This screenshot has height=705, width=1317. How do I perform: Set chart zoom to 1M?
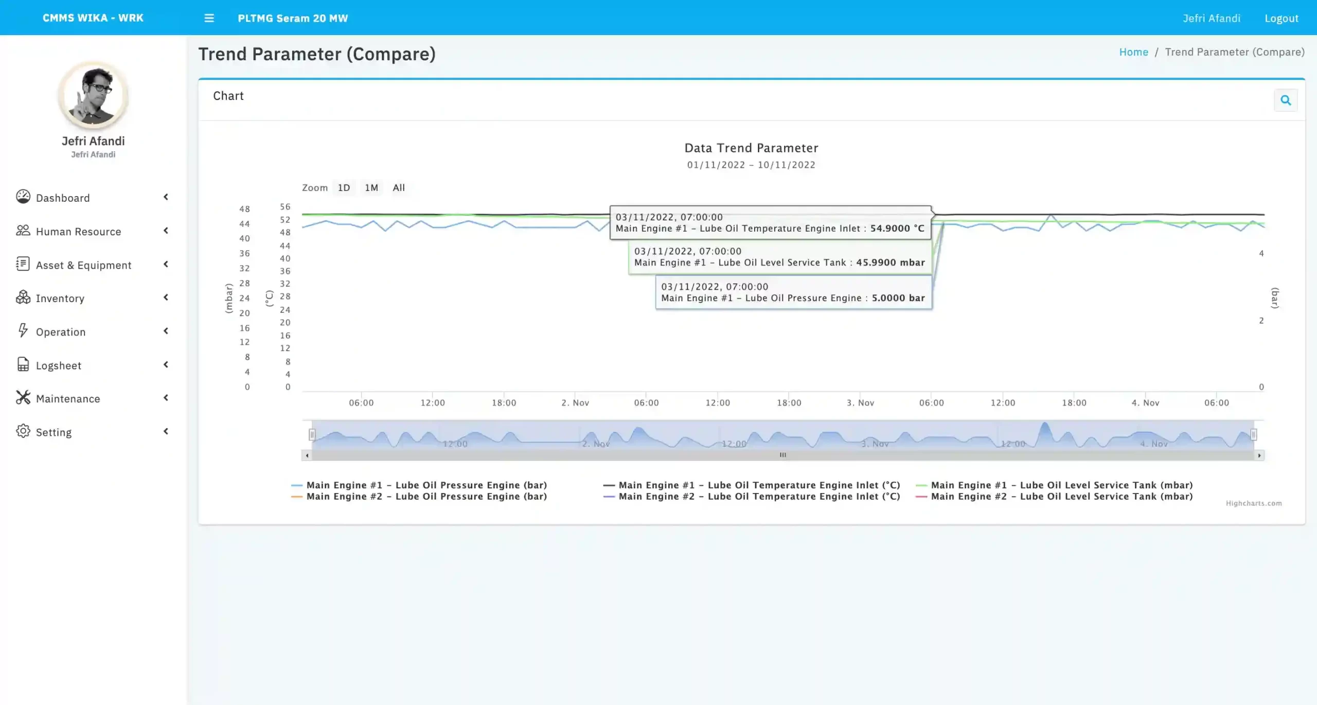[x=371, y=188]
